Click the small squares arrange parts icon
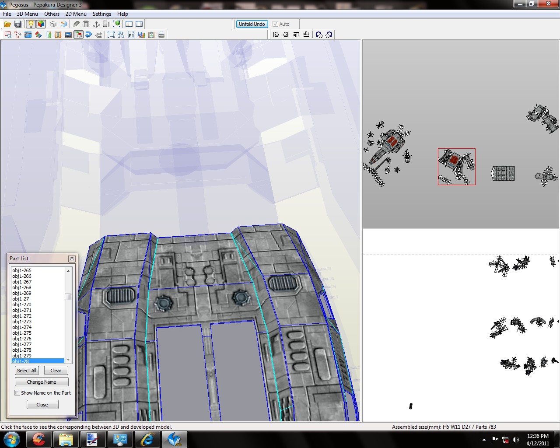This screenshot has height=448, width=560. point(121,35)
